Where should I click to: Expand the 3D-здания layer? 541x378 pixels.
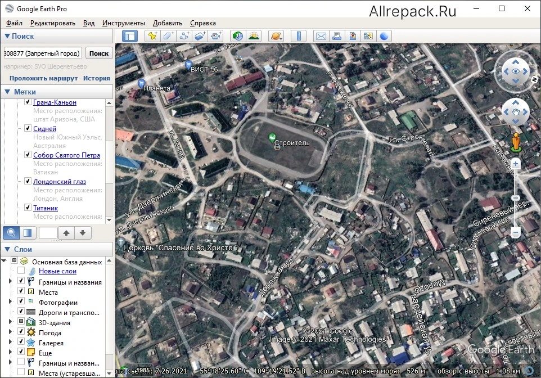tap(10, 321)
